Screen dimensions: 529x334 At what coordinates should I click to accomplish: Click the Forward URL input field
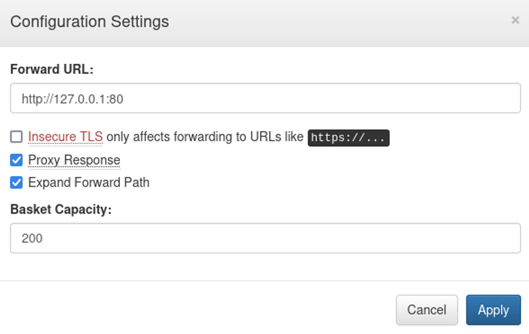tap(265, 98)
